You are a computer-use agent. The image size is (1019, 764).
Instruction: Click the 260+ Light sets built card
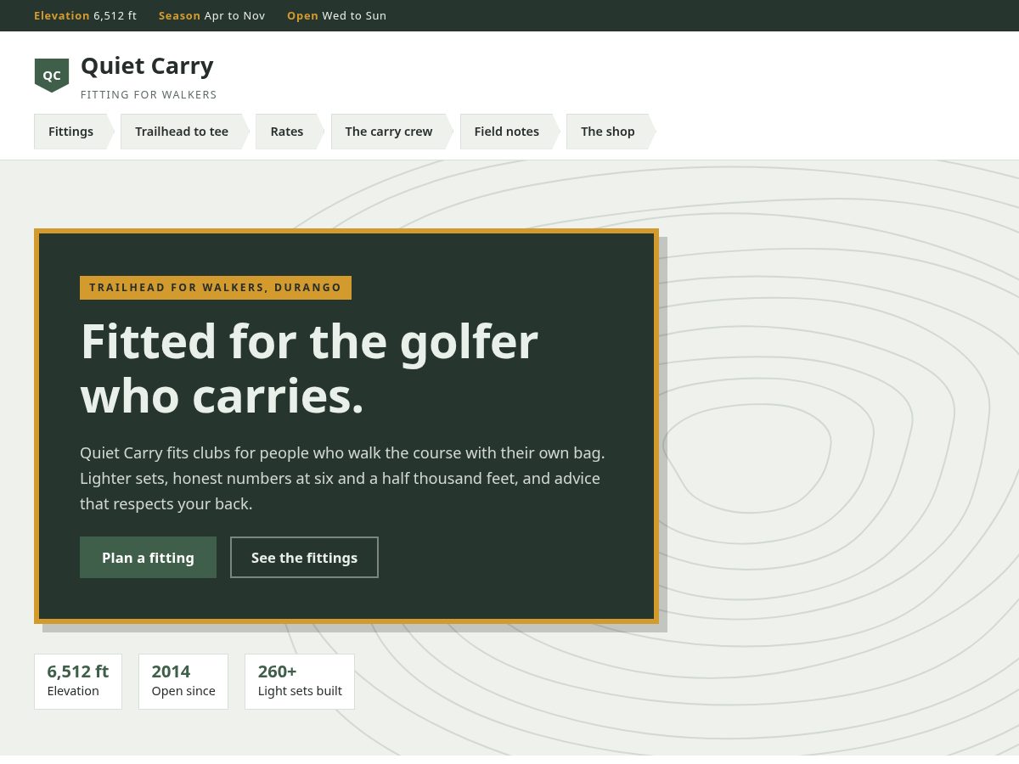pos(300,682)
